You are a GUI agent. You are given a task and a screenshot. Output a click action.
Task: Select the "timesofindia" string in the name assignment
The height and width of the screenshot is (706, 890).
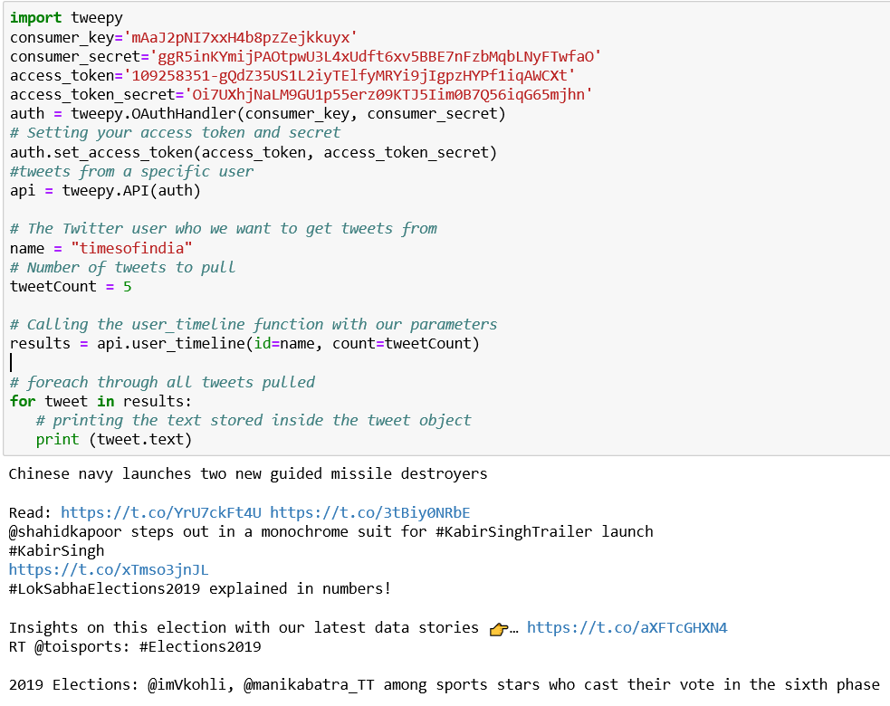132,248
